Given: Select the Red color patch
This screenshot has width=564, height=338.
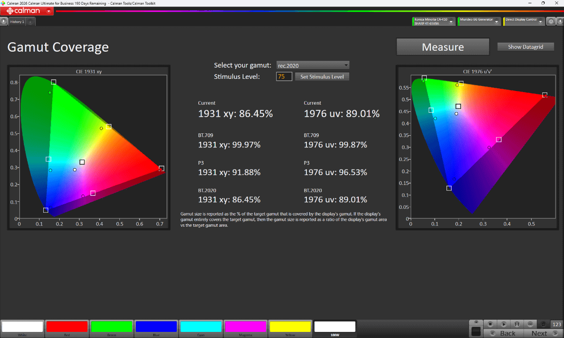Looking at the screenshot, I should point(67,328).
